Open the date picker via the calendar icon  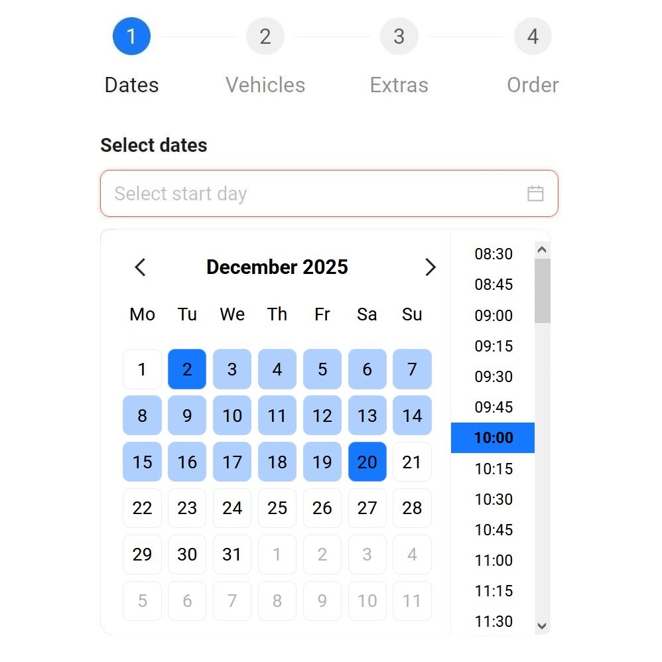(536, 194)
